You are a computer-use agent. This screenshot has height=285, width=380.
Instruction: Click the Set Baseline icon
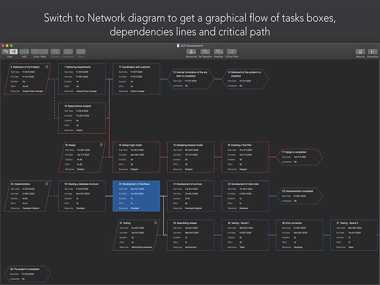tap(205, 51)
